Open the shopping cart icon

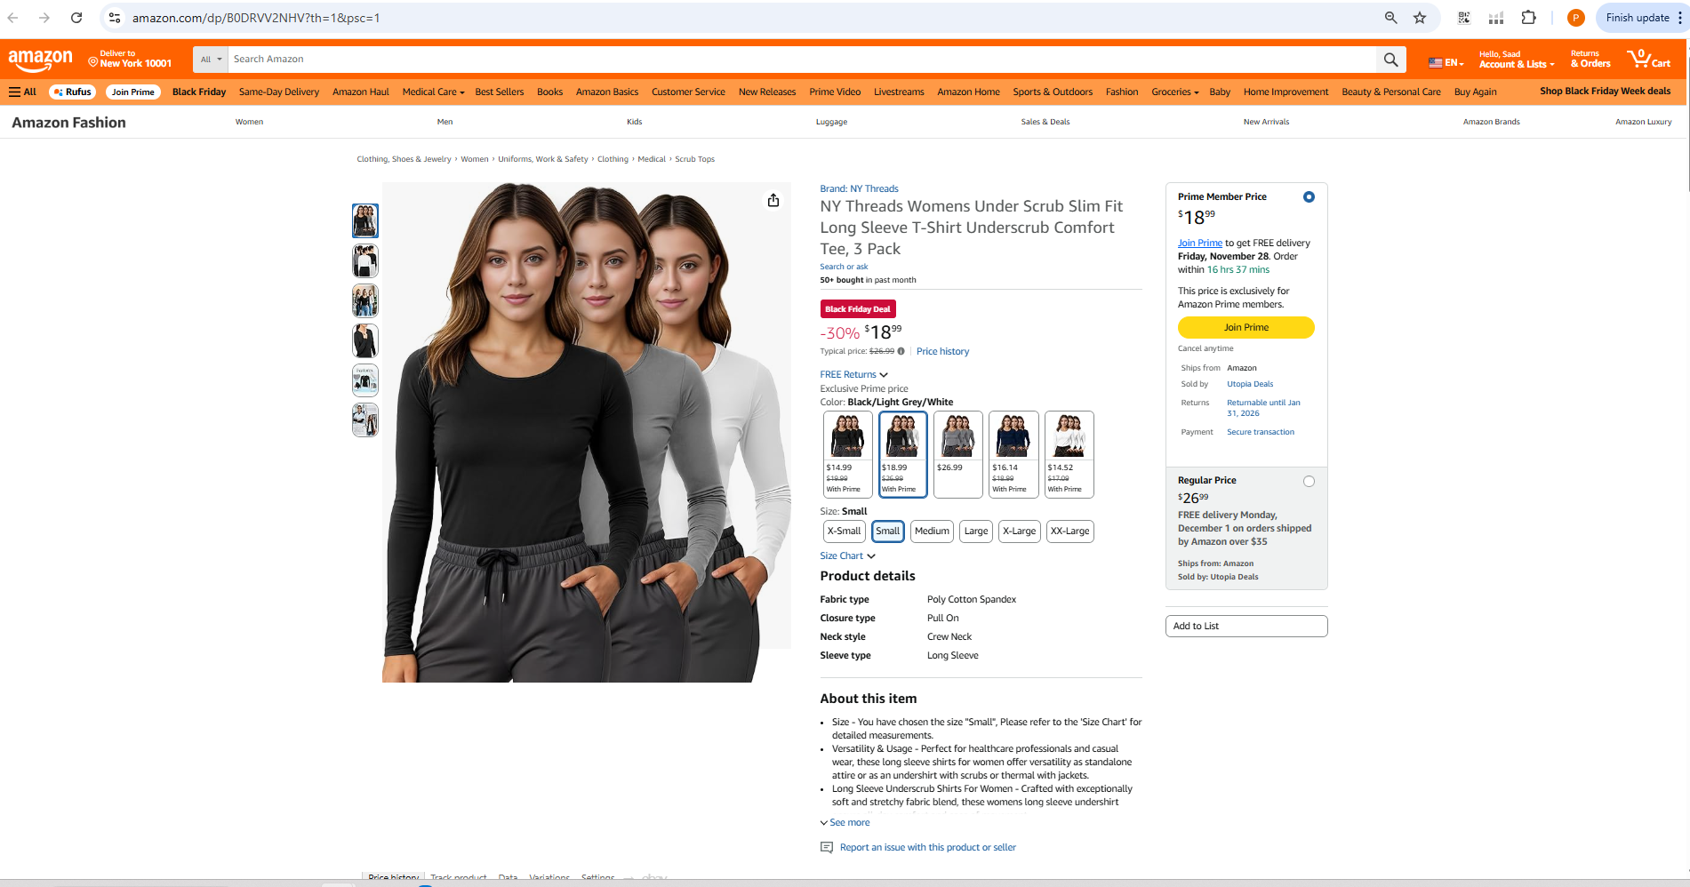[1649, 59]
